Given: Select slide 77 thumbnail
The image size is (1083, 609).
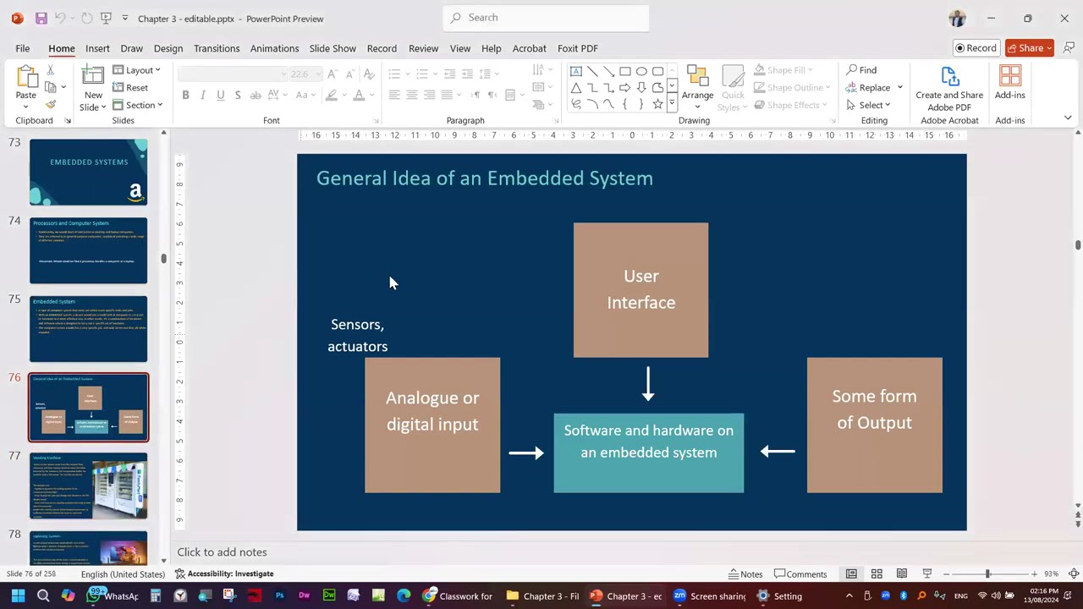Looking at the screenshot, I should point(88,486).
